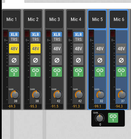Screen dimensions: 131x139
Task: Set Mic 1 input to XLR
Action: [x=14, y=34]
